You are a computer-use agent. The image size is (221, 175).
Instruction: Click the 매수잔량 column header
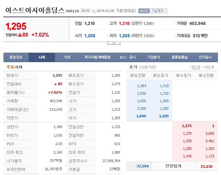click(206, 75)
